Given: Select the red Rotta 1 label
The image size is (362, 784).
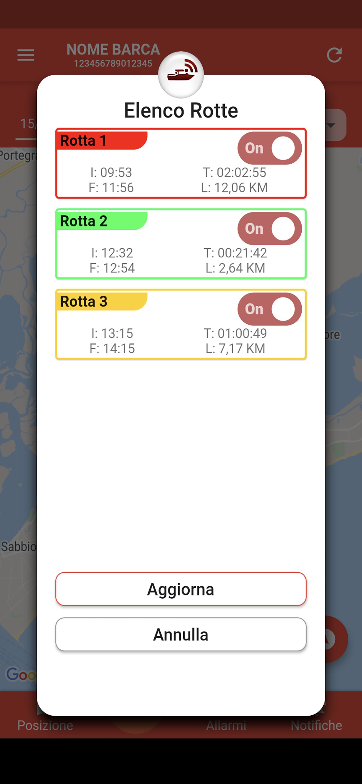Looking at the screenshot, I should (102, 140).
